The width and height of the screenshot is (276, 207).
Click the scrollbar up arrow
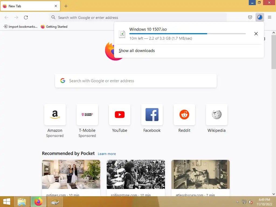coord(274,33)
